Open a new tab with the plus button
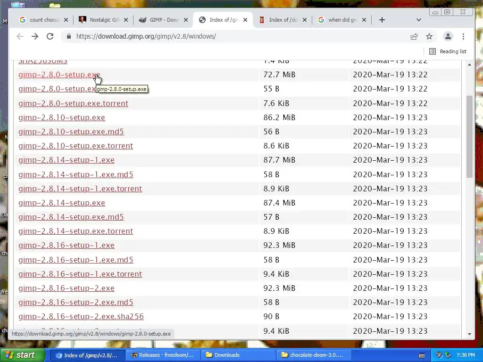This screenshot has height=362, width=483. tap(382, 20)
